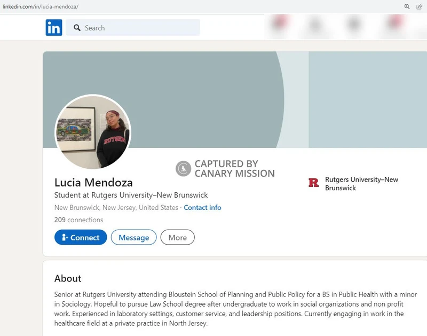Click the Rutgers red R logo
Viewport: 427px width, 336px height.
[313, 183]
